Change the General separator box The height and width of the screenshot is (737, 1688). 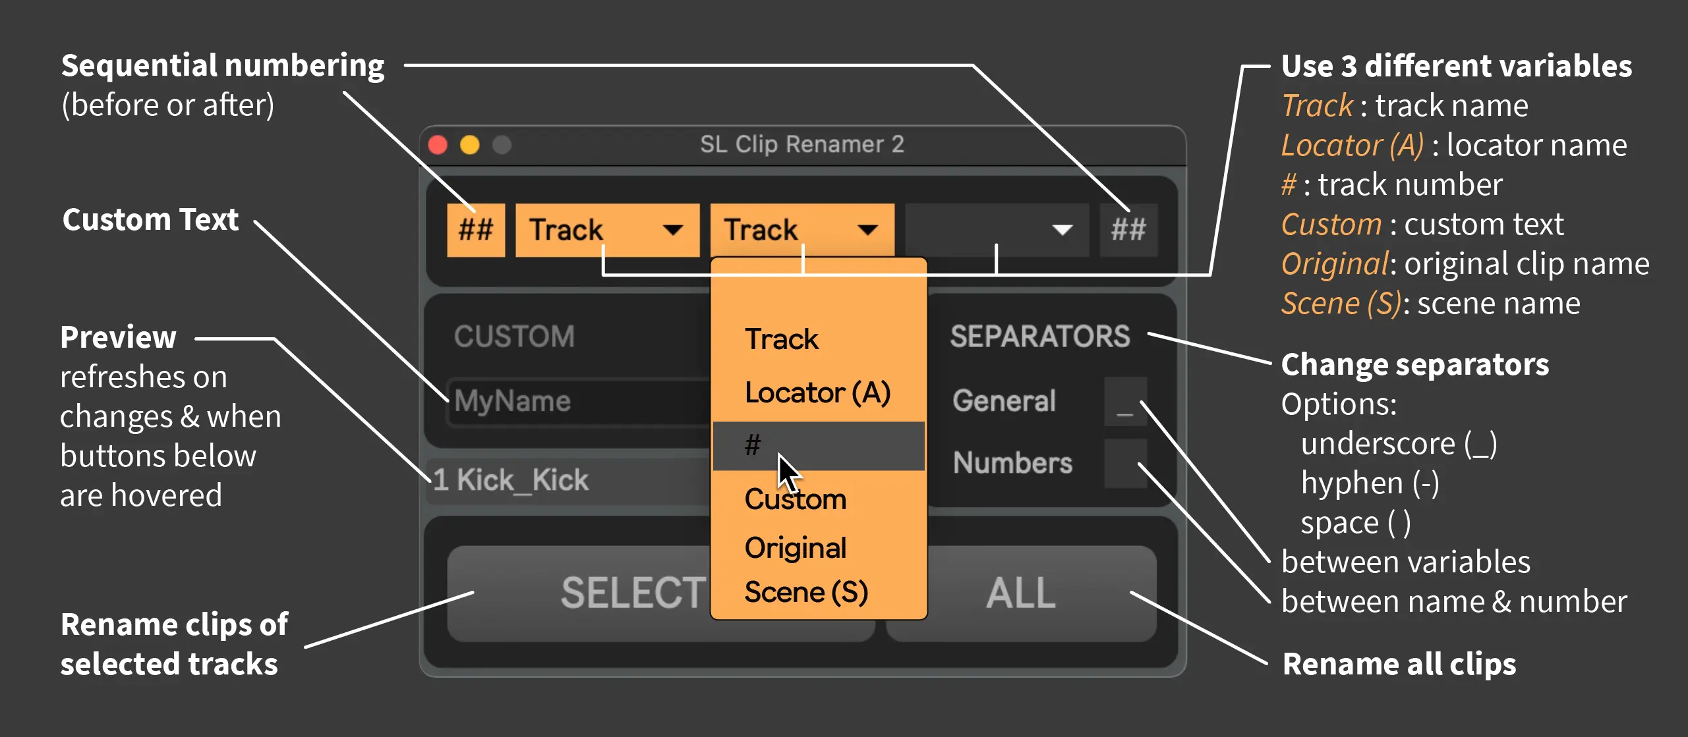[1125, 401]
